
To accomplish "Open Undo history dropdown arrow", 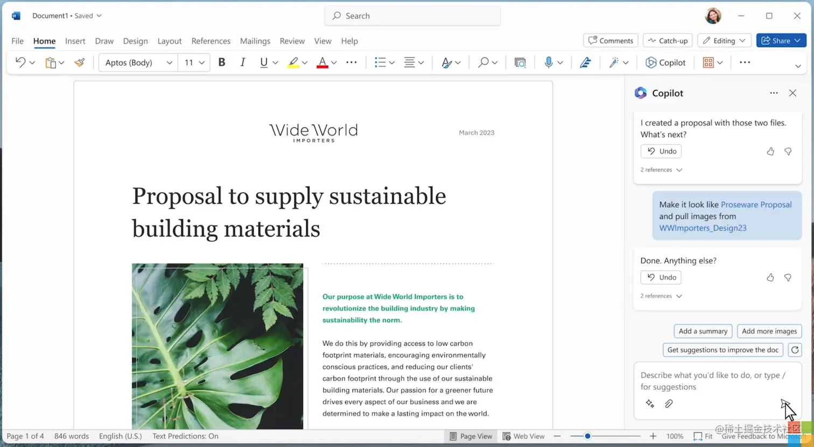I will [32, 63].
